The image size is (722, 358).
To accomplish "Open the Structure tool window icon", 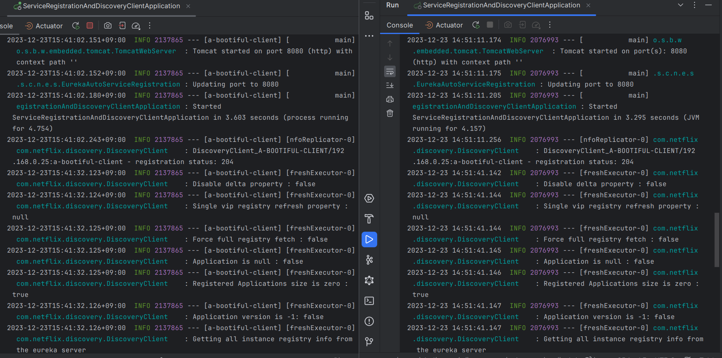I will tap(369, 16).
